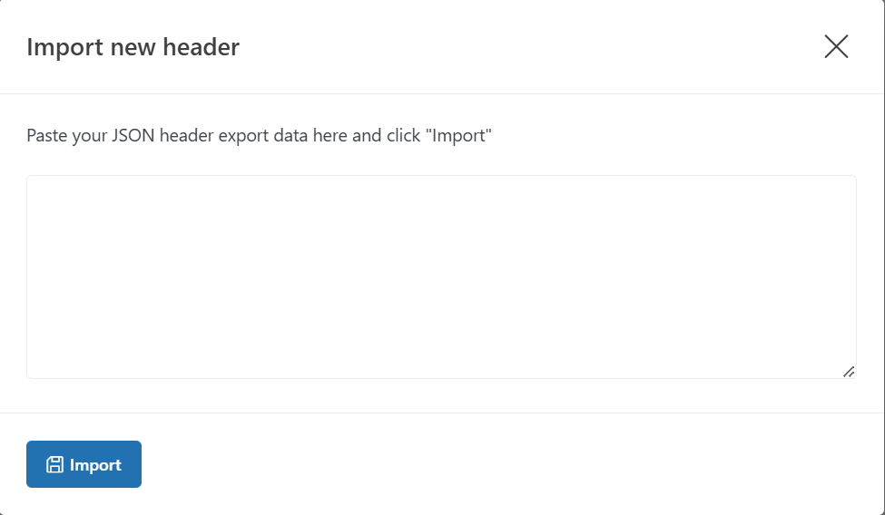Screen dimensions: 885x515
Task: Hit the save icon beside Import text
Action: pos(54,465)
